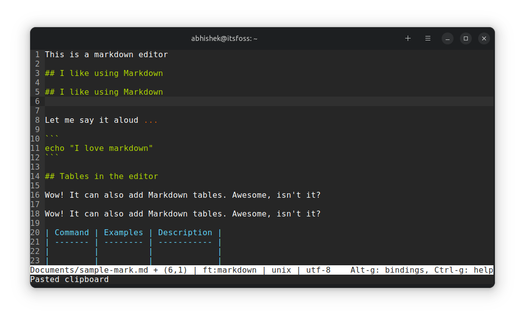The width and height of the screenshot is (525, 321).
Task: Click the 'Wow!' sentence on line 16
Action: click(x=183, y=195)
